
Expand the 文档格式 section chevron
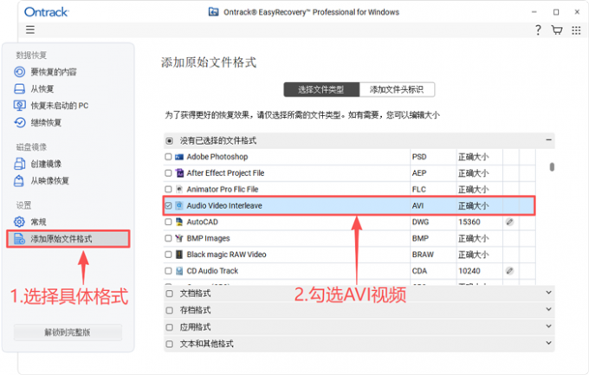click(x=548, y=293)
